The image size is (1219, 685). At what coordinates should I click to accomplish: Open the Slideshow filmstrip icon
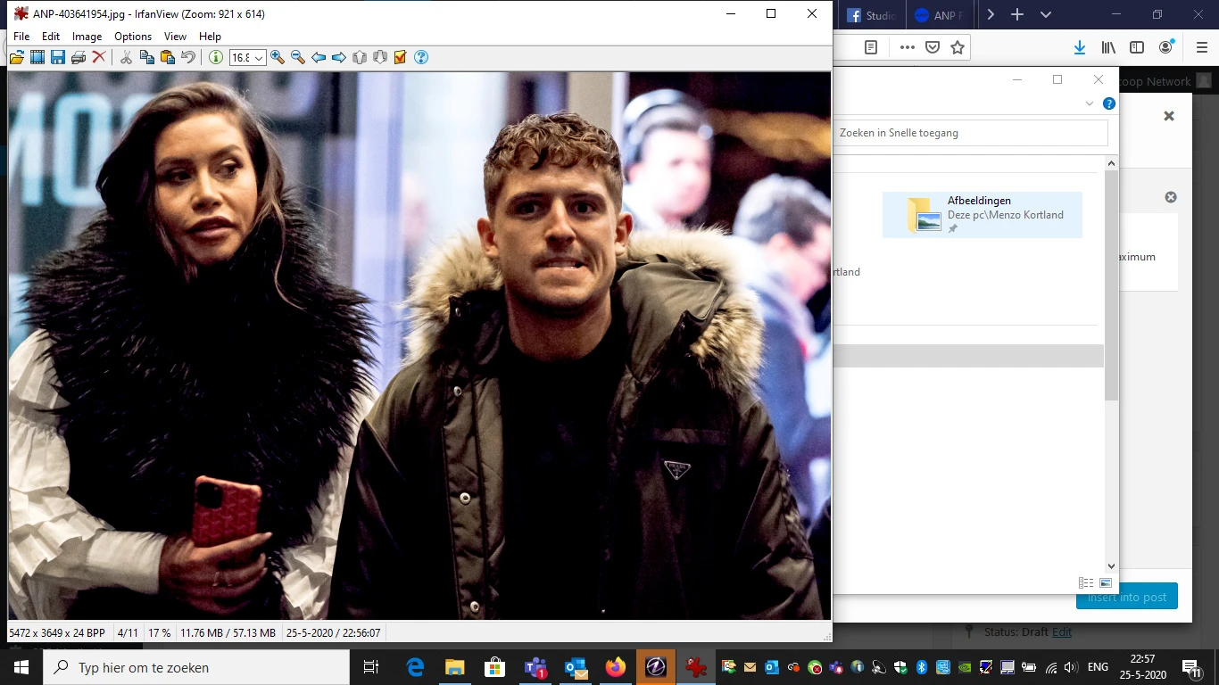[x=37, y=58]
